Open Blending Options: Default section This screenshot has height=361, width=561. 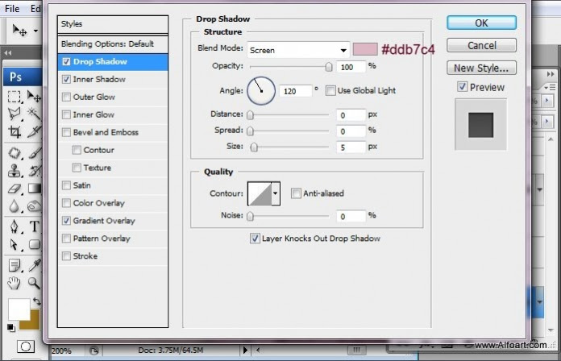107,44
